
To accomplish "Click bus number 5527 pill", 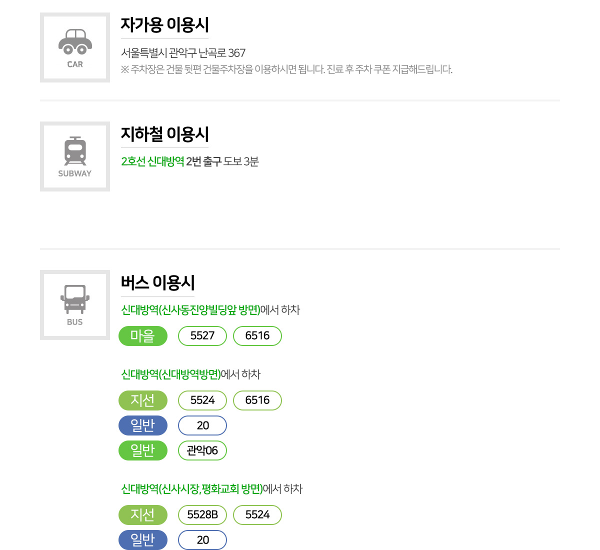I will point(202,335).
